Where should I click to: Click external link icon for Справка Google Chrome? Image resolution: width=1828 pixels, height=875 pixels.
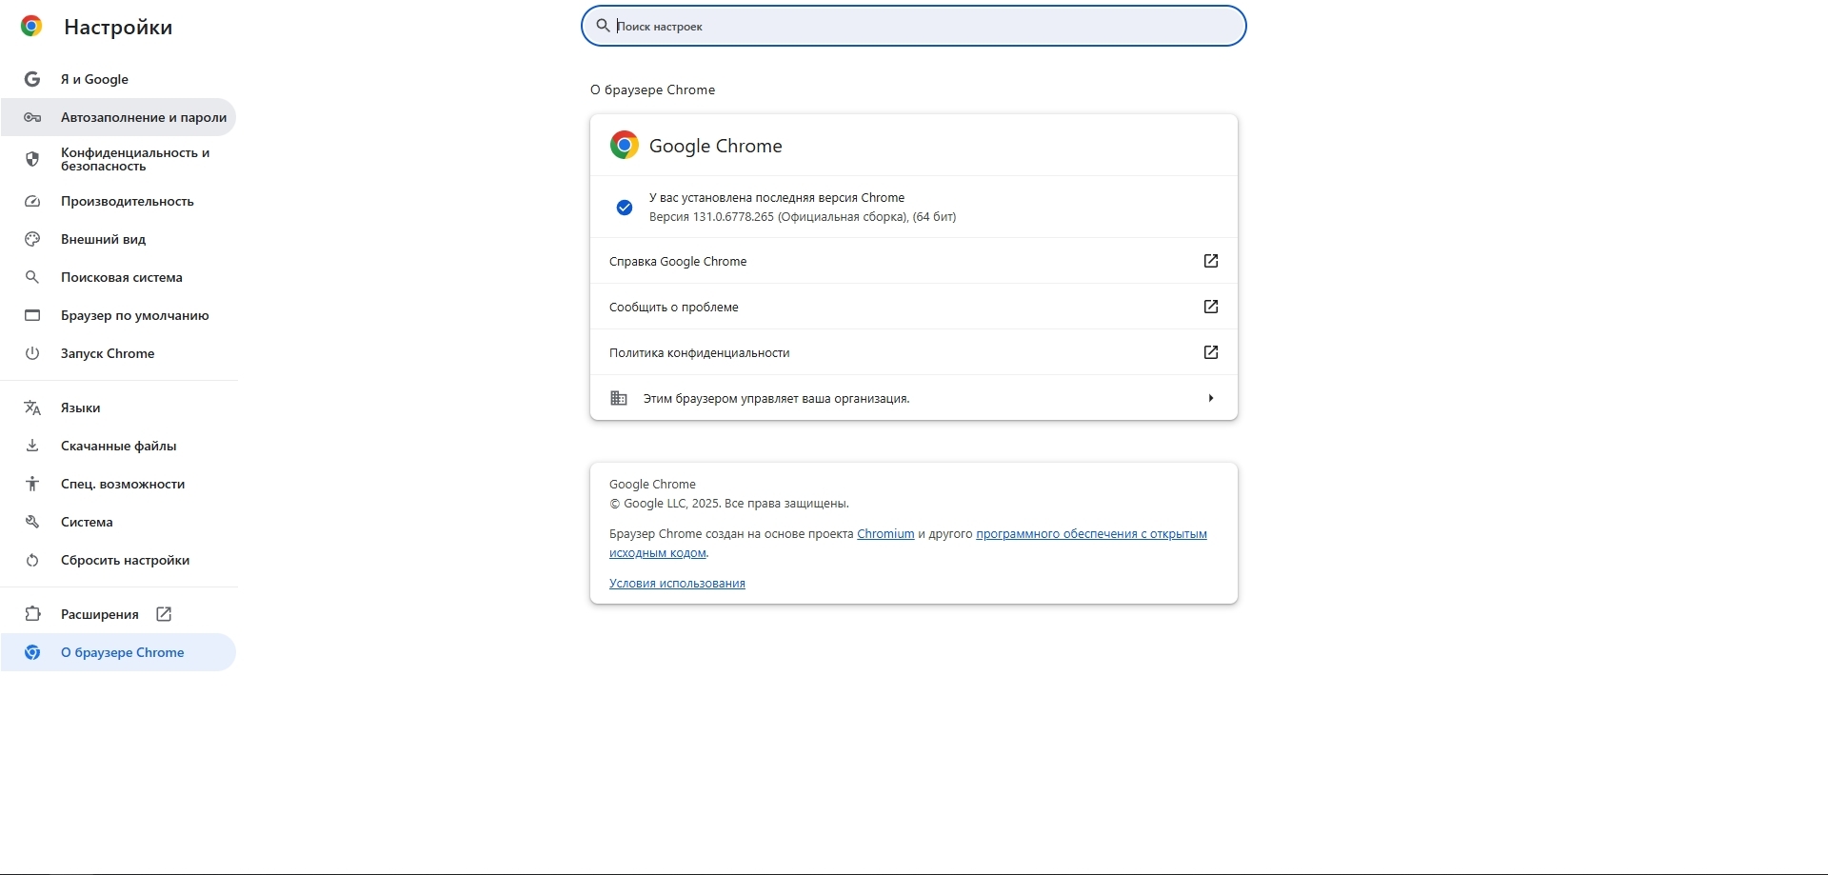tap(1211, 261)
